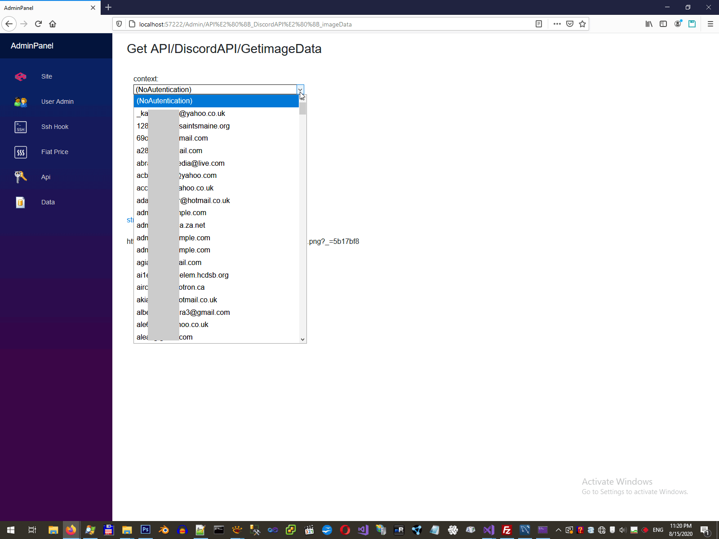Open the Api keys icon
719x539 pixels.
21,177
